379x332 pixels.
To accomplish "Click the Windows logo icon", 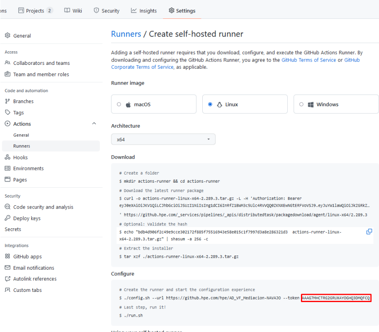I will 311,105.
